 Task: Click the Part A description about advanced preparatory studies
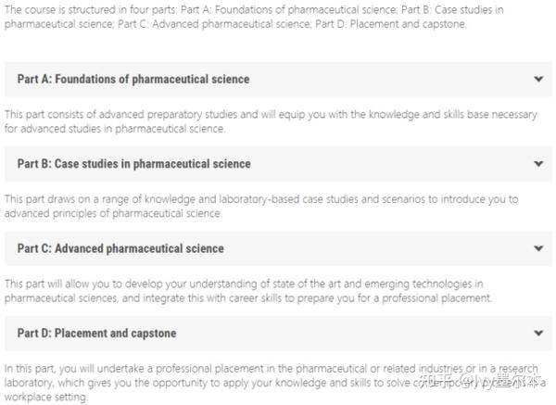coord(271,121)
